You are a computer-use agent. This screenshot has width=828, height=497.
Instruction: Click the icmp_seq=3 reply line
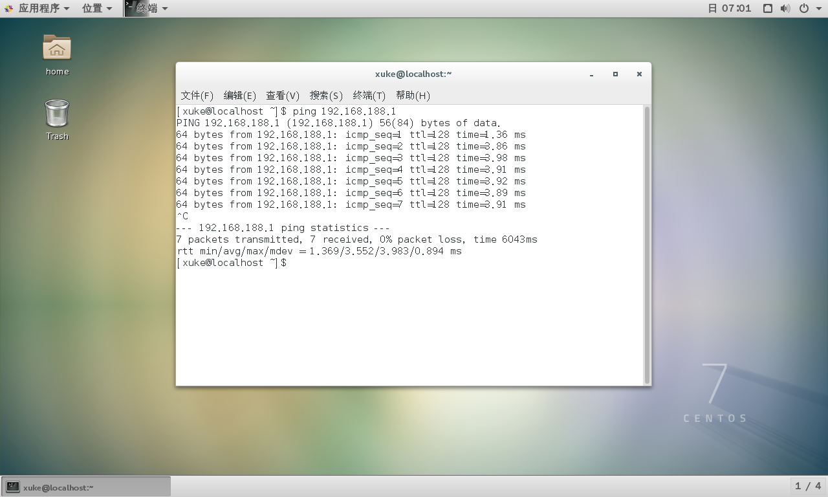[x=351, y=158]
